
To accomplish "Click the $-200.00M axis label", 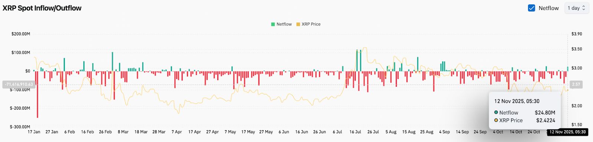I will pyautogui.click(x=20, y=108).
